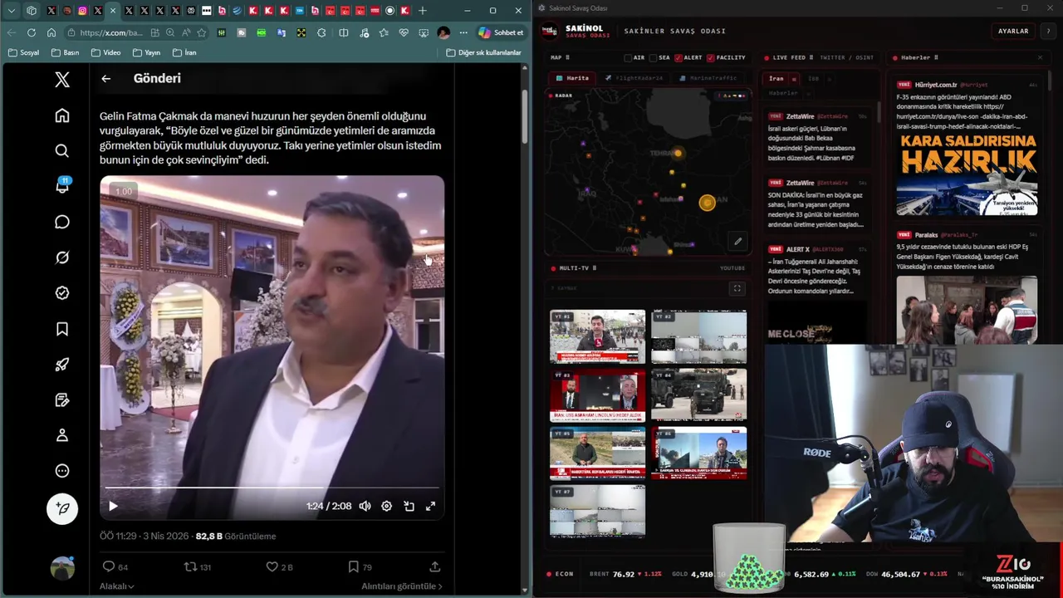Play the video in the post
This screenshot has height=598, width=1063.
point(113,506)
